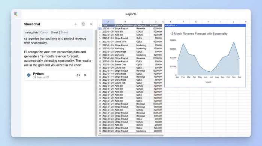The width and height of the screenshot is (262, 146).
Task: Run the Python cell play icon
Action: [x=85, y=75]
